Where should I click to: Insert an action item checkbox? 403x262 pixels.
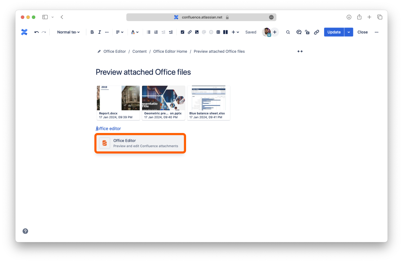182,32
